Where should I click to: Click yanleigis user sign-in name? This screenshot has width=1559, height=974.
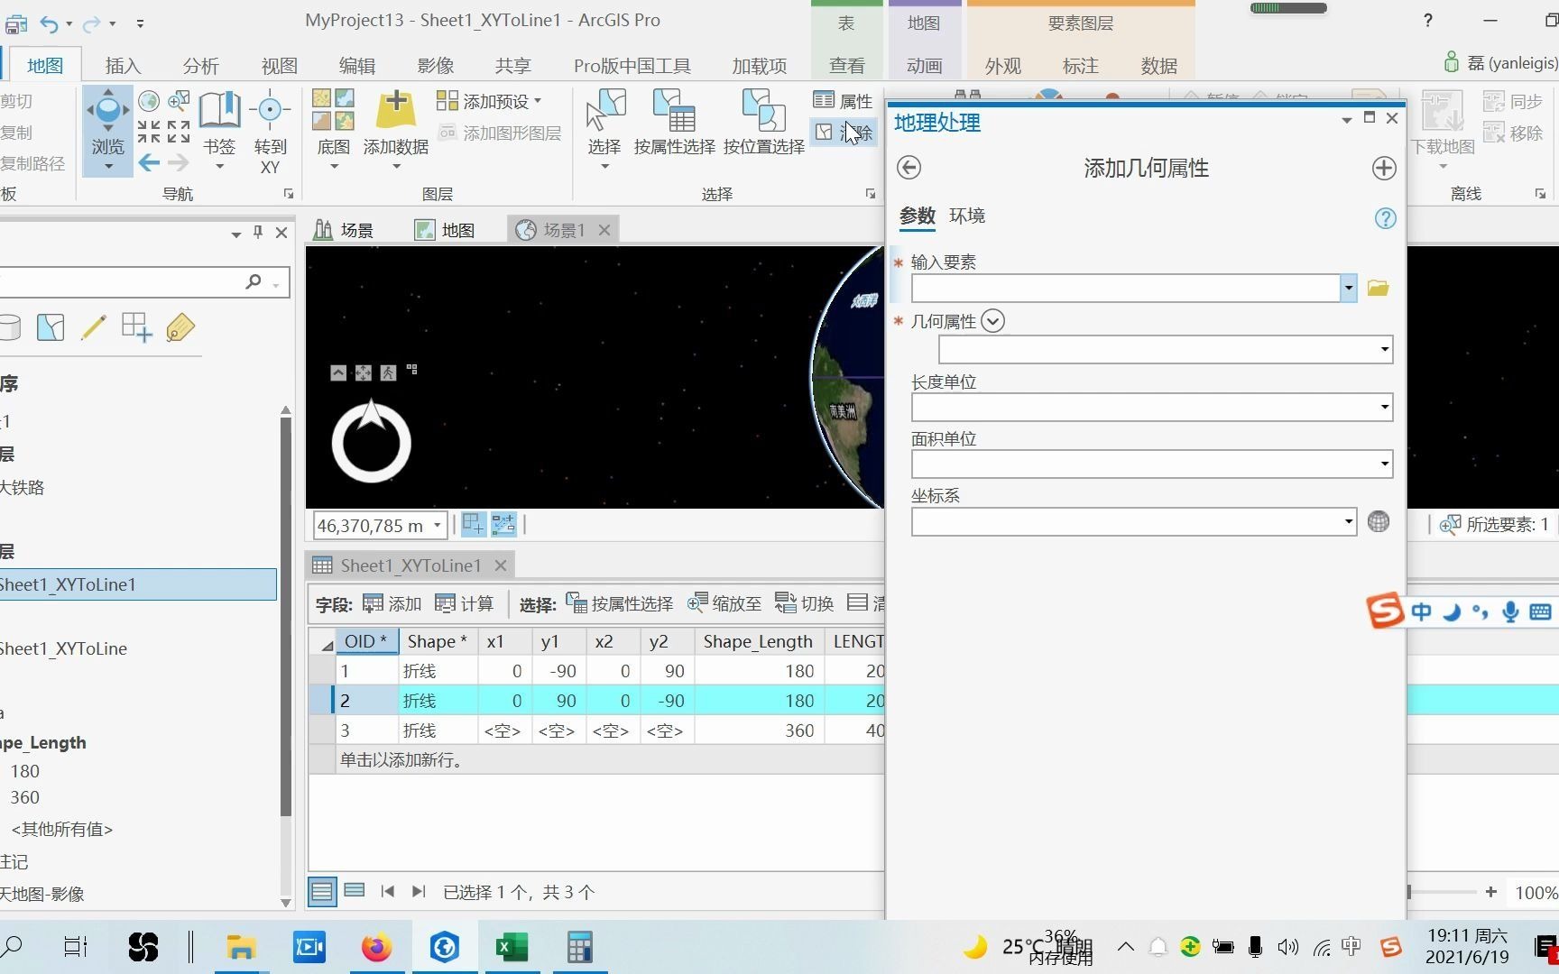point(1513,63)
